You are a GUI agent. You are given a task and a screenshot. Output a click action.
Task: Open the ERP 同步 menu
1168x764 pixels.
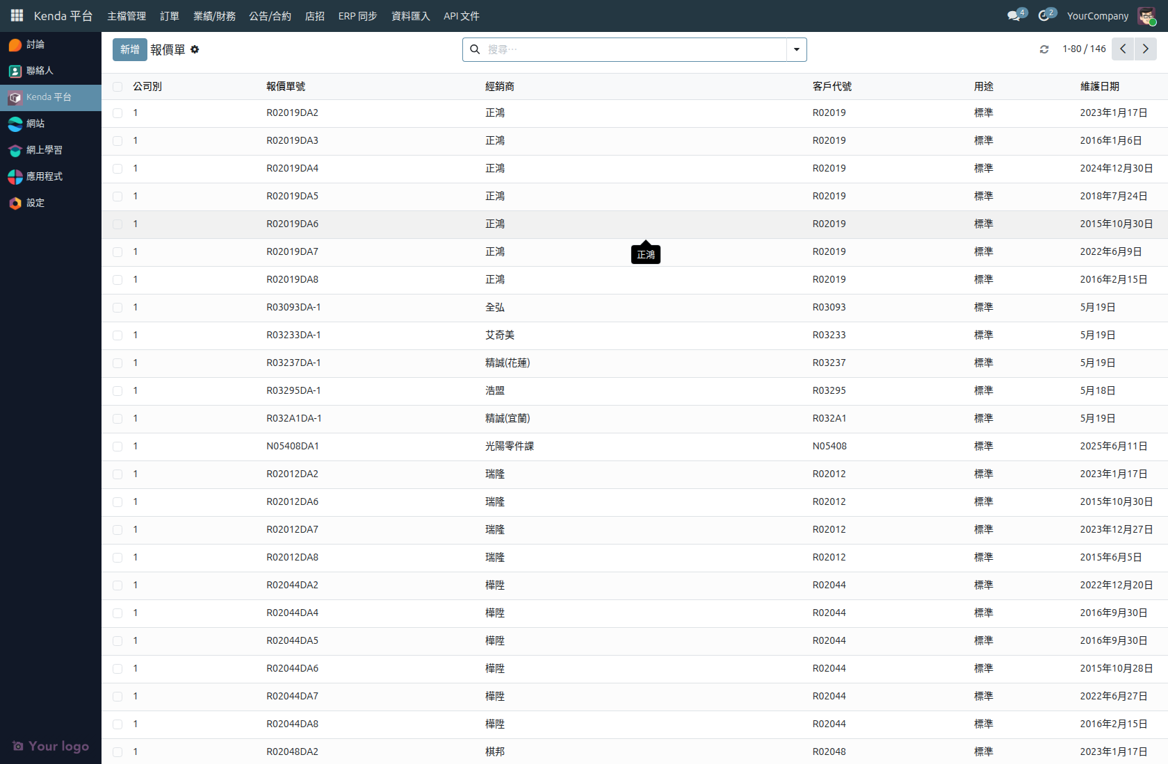click(358, 16)
